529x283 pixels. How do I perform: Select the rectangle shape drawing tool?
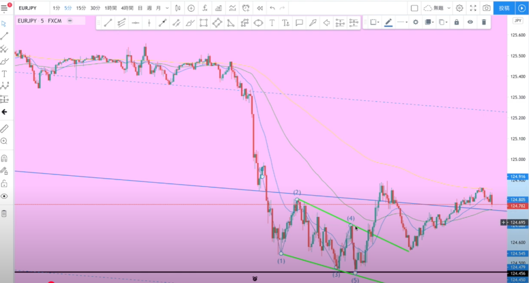204,22
